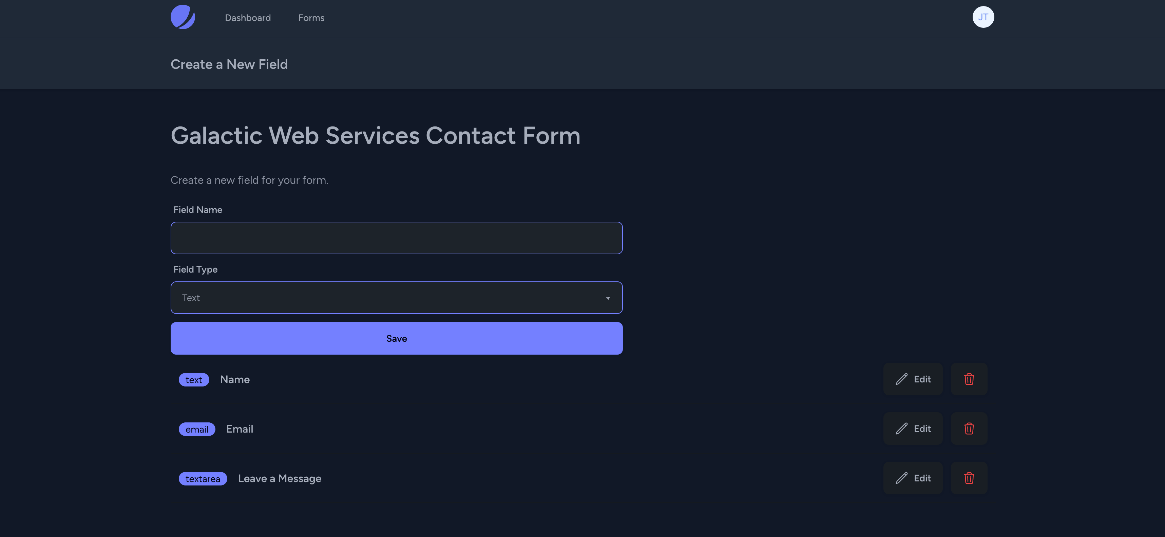1165x537 pixels.
Task: Delete the Email field with trash icon
Action: point(969,429)
